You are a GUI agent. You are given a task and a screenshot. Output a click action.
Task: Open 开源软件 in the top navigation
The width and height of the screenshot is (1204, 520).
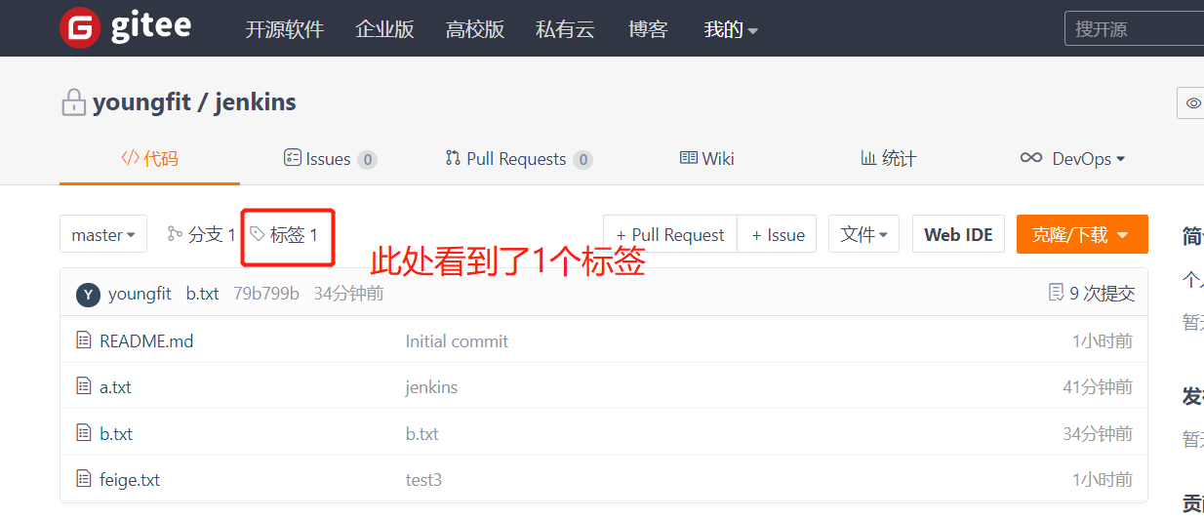tap(284, 29)
